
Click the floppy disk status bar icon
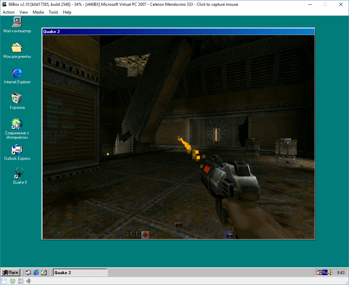click(x=4, y=281)
